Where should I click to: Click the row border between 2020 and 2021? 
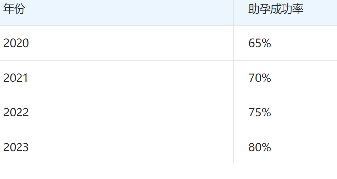pyautogui.click(x=168, y=61)
